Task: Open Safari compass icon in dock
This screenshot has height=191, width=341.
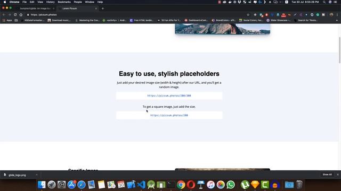Action: pyautogui.click(x=82, y=185)
